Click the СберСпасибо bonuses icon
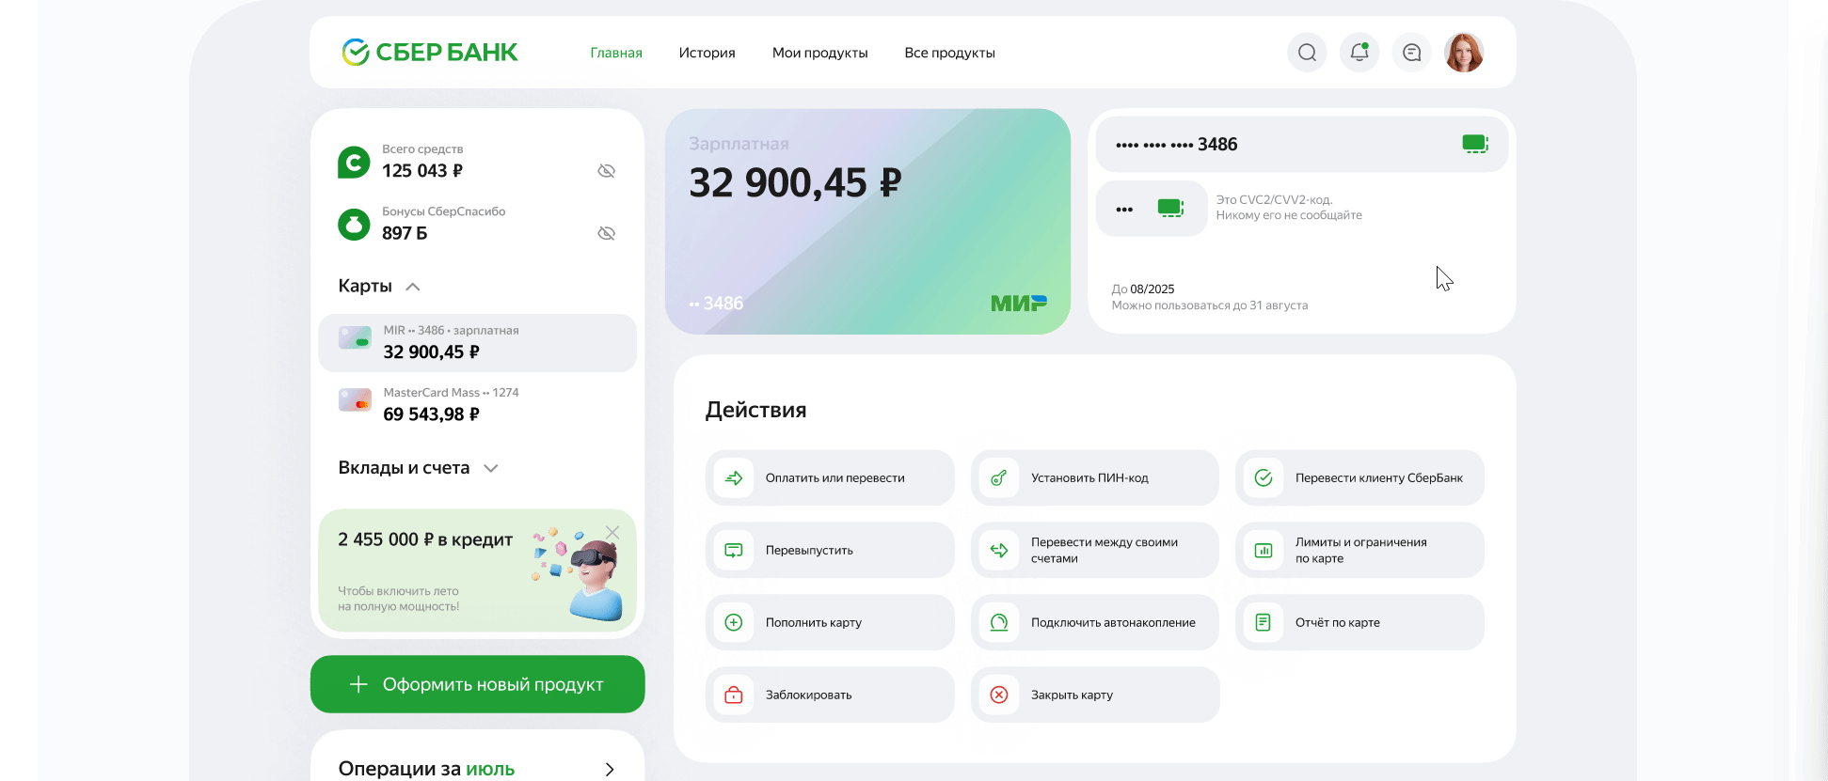 click(354, 225)
